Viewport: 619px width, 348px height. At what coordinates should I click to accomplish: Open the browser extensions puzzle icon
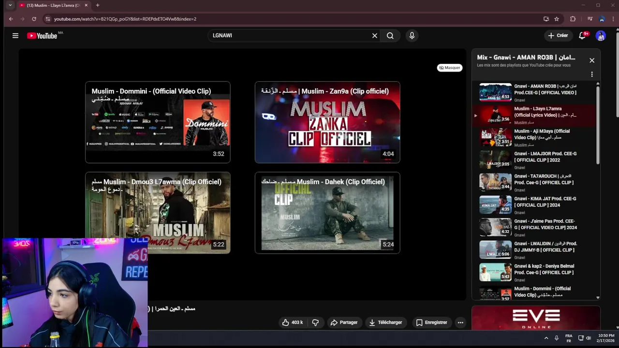(x=573, y=19)
